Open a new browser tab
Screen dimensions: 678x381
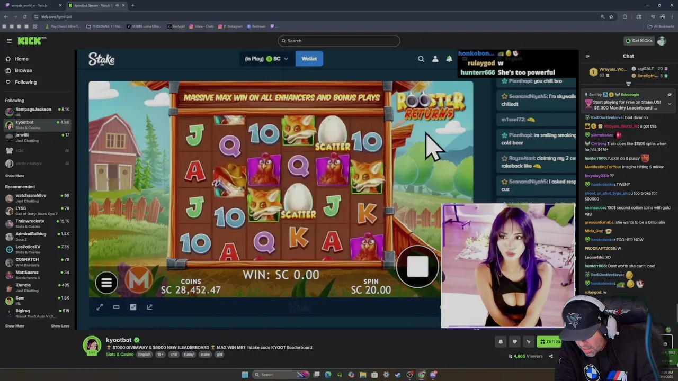point(133,5)
